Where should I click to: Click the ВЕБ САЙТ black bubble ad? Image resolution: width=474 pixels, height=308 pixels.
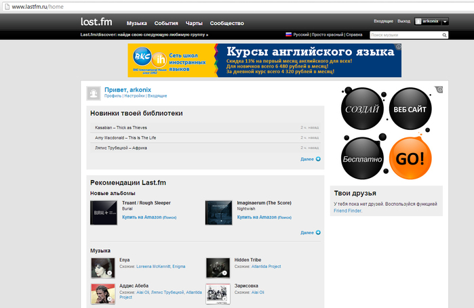tap(410, 108)
